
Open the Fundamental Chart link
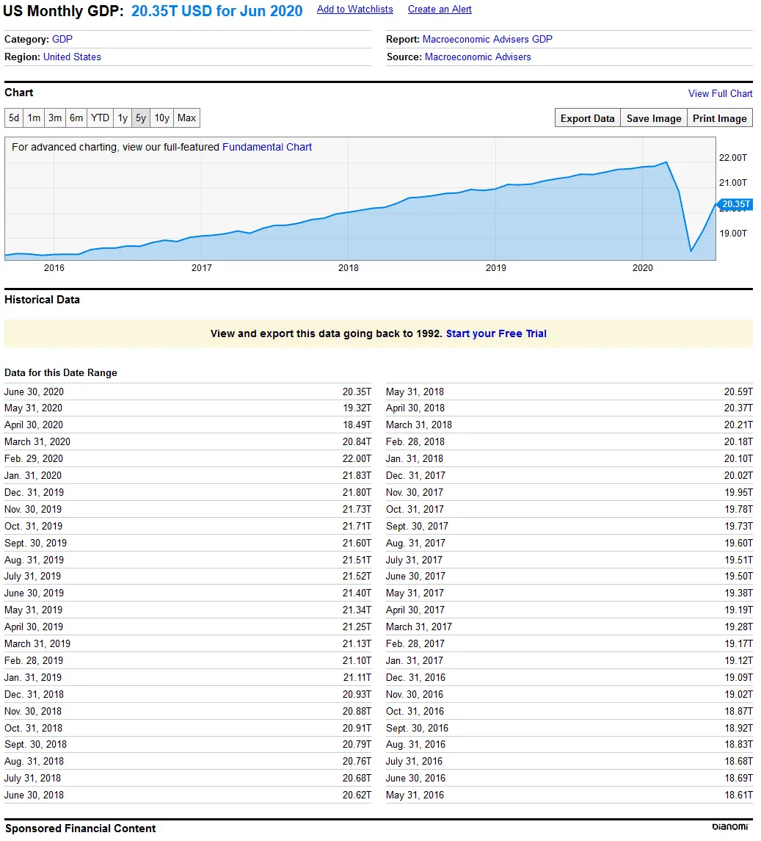point(267,147)
